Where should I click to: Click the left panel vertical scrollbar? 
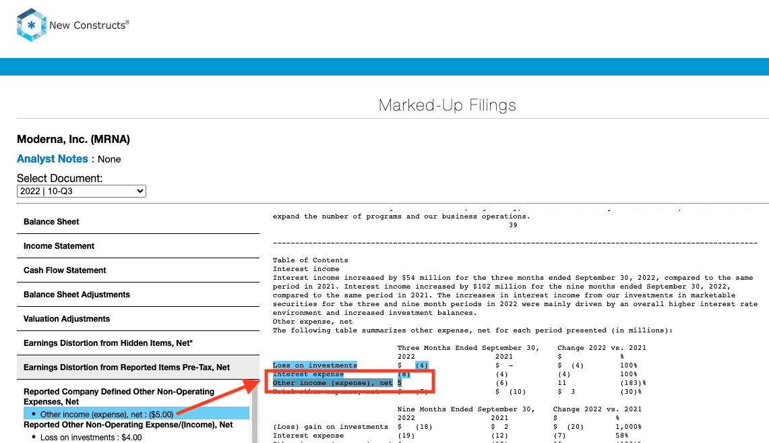(x=255, y=412)
